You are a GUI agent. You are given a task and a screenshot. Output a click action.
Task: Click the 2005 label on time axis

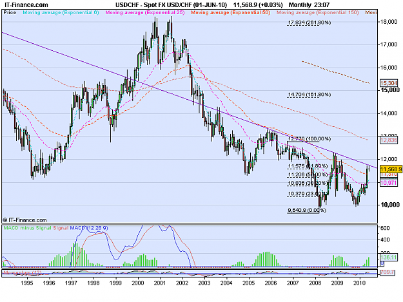point(248,283)
